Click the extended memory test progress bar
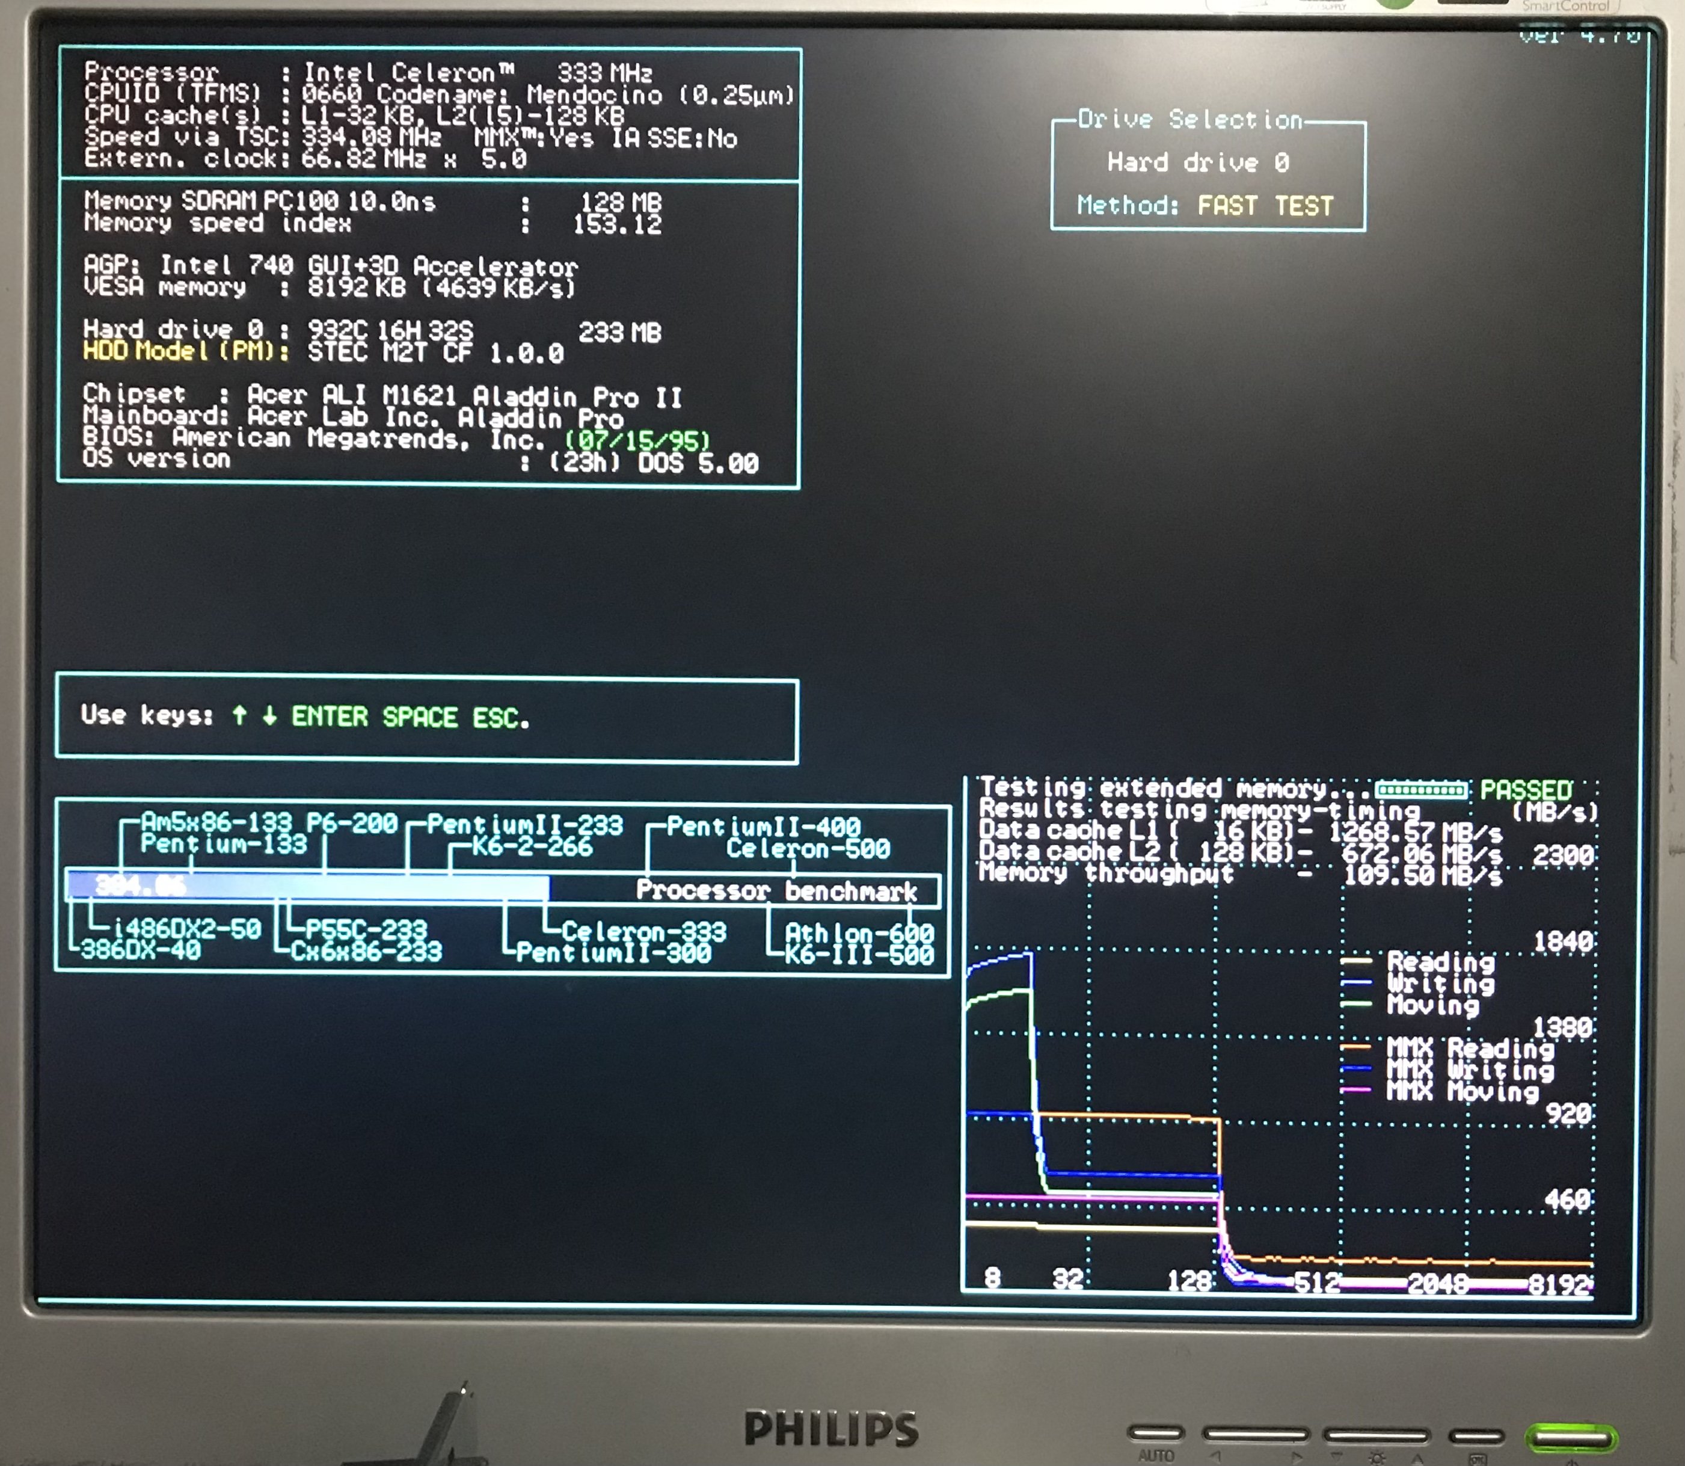Viewport: 1685px width, 1466px height. [1421, 789]
